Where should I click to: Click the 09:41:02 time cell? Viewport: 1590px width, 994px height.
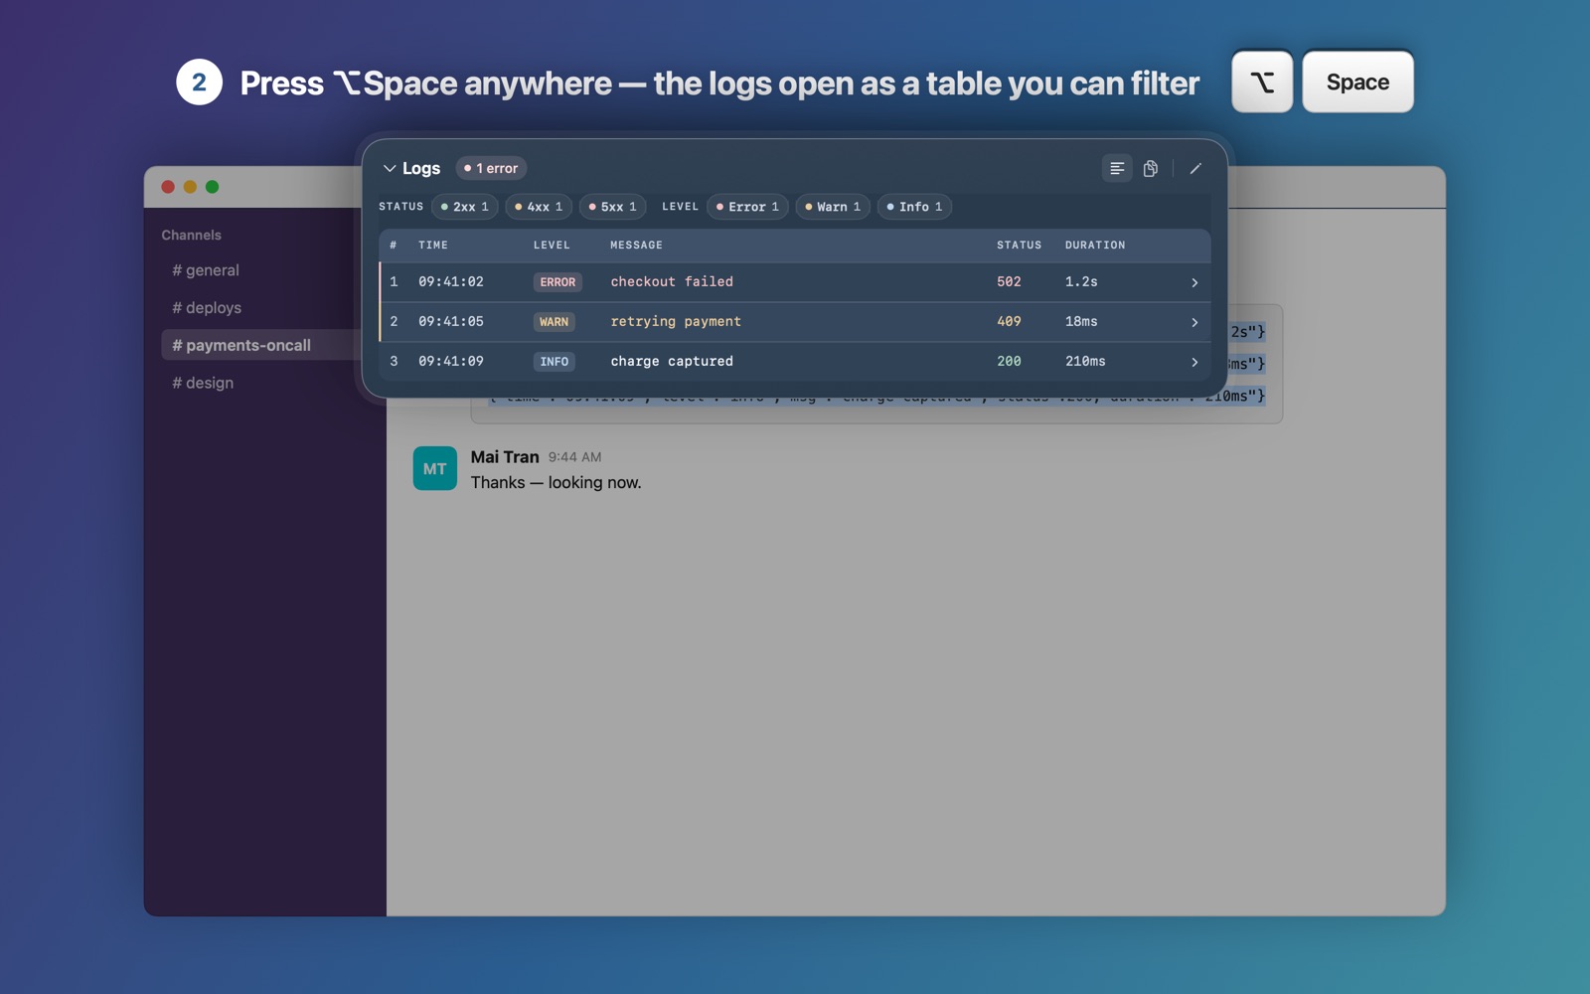tap(451, 281)
